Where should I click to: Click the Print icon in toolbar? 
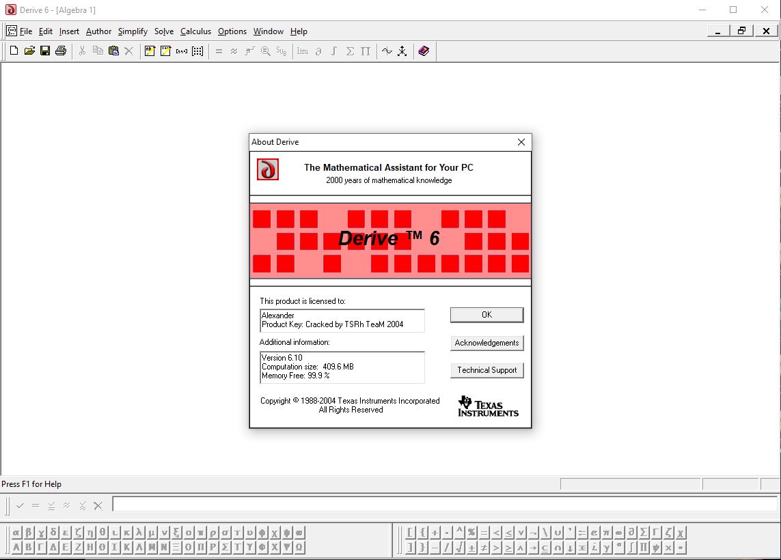pyautogui.click(x=61, y=51)
